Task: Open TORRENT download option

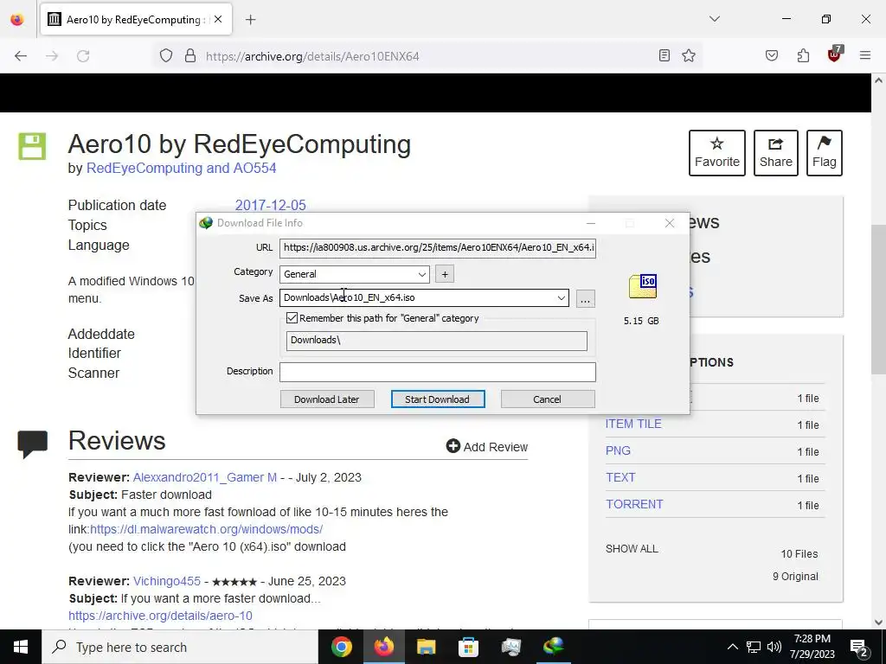Action: point(634,505)
